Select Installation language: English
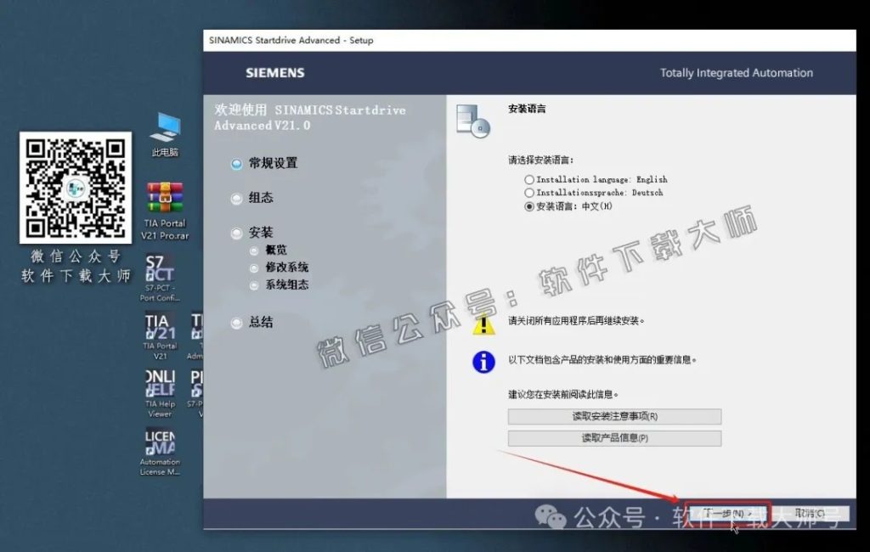 click(529, 180)
